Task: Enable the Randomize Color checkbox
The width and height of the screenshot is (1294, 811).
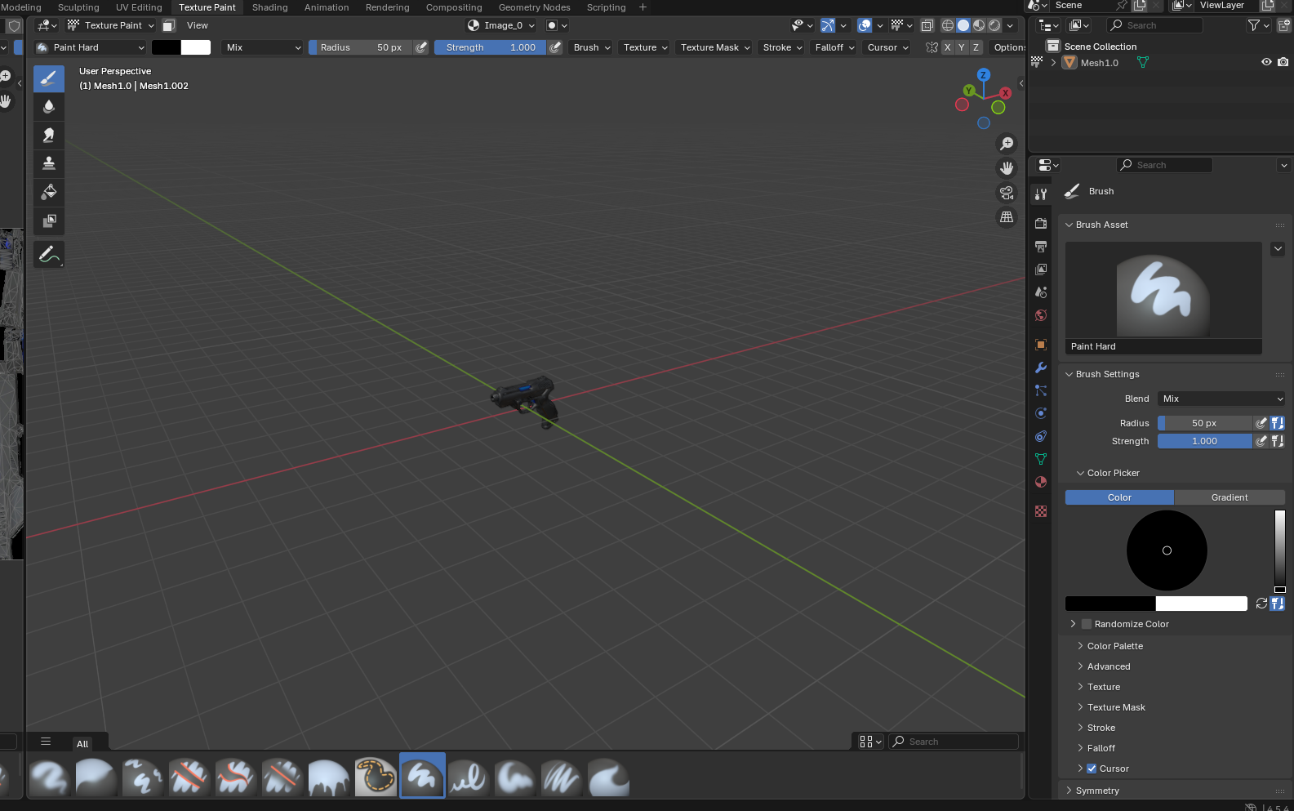Action: 1087,624
